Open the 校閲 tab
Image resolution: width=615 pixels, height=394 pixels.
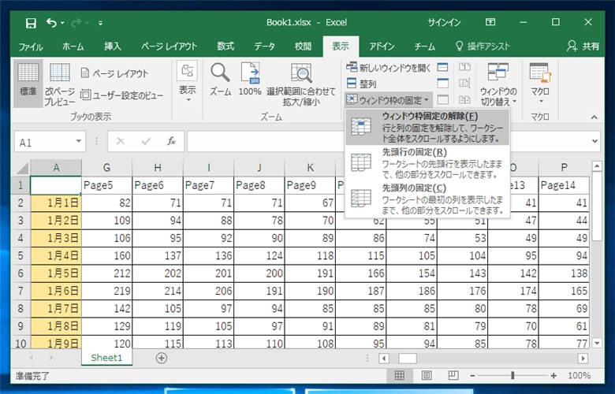tap(304, 46)
